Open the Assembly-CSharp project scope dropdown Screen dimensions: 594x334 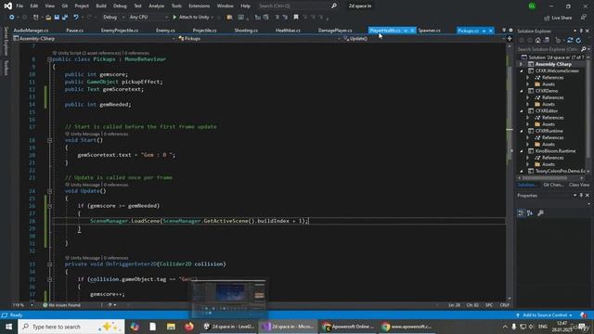[x=94, y=39]
